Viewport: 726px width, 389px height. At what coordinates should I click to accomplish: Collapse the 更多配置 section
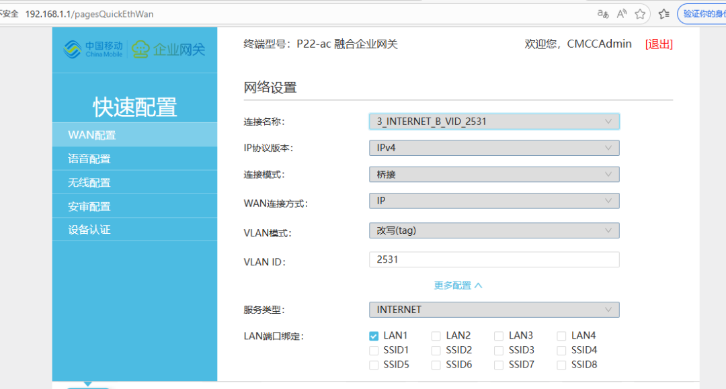[x=458, y=286]
